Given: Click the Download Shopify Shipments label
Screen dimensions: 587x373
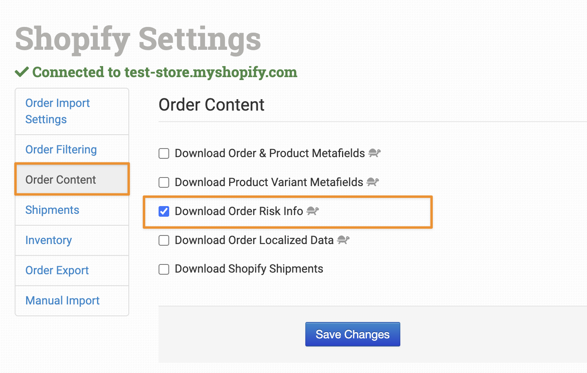Looking at the screenshot, I should pos(249,269).
